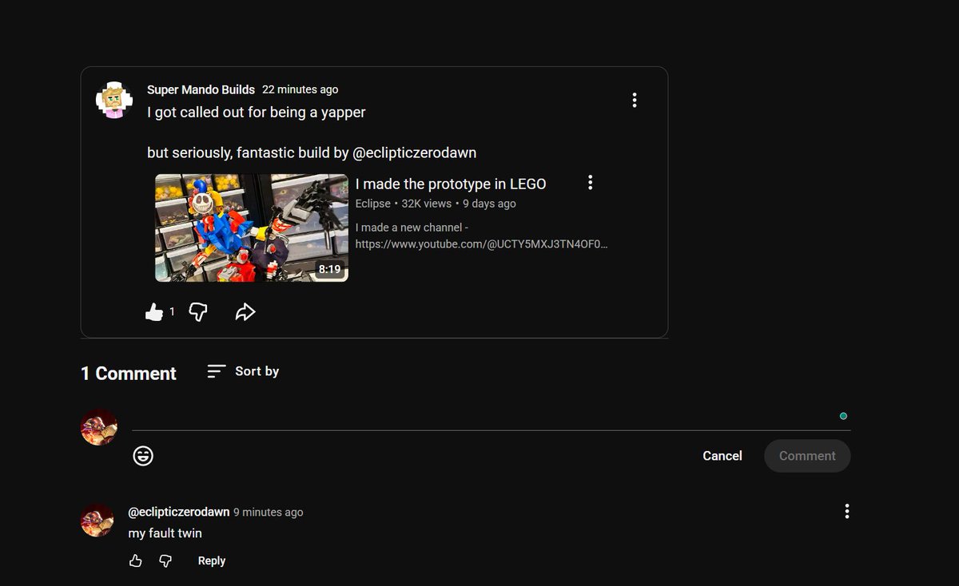Open the @eclipticzerodawn mention in the post
The height and width of the screenshot is (586, 959).
point(415,152)
